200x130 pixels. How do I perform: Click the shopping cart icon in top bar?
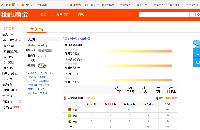[x=103, y=5]
